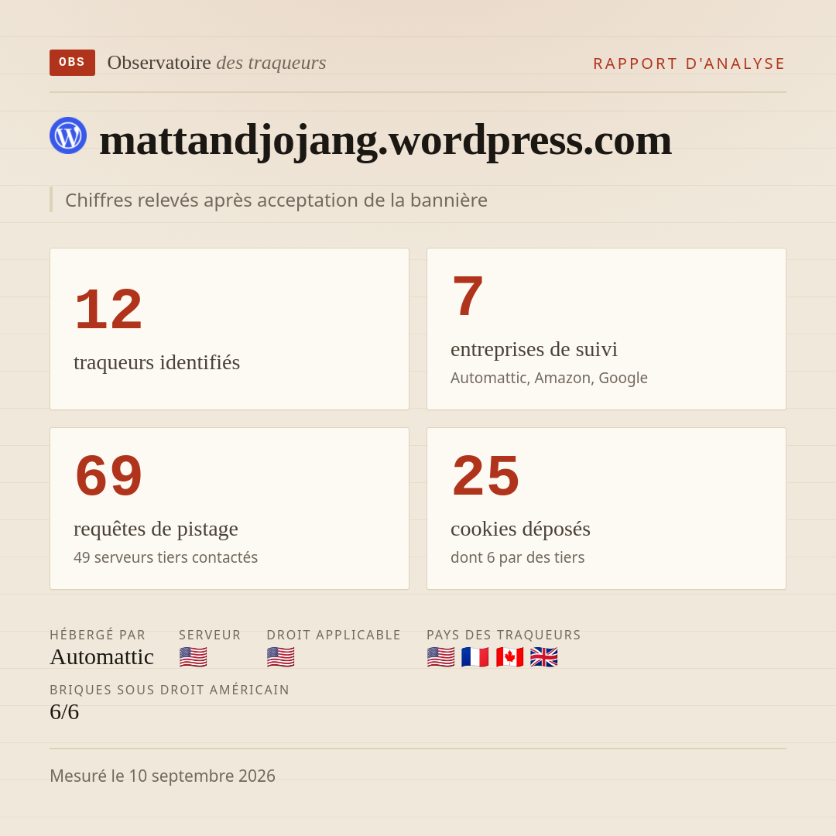Open the Observatoire des traqueurs title
This screenshot has height=836, width=836.
pos(217,63)
